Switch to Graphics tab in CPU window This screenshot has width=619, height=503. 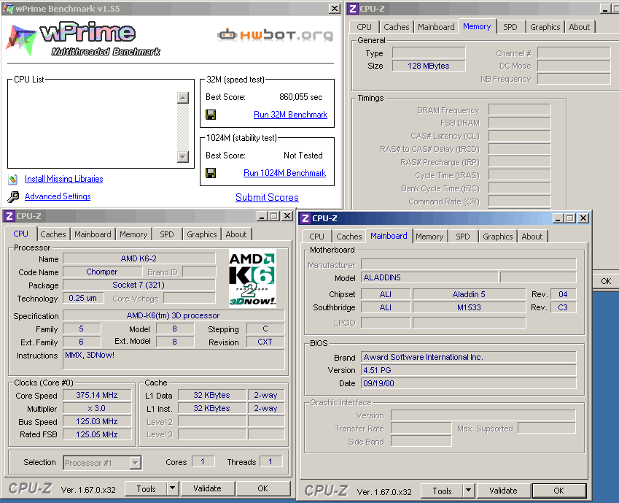tap(202, 234)
